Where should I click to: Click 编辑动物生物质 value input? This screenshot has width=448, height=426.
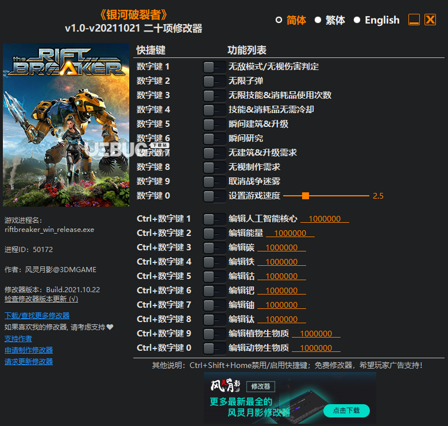(316, 348)
